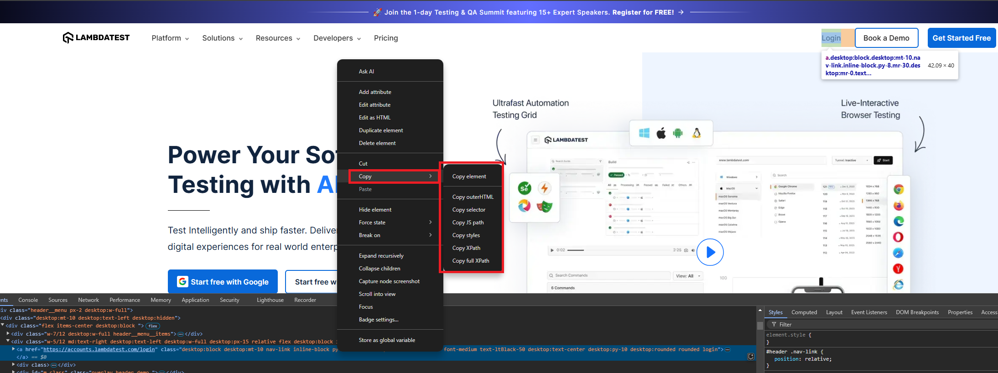Viewport: 998px width, 373px height.
Task: Open the Pricing page link
Action: (x=386, y=38)
